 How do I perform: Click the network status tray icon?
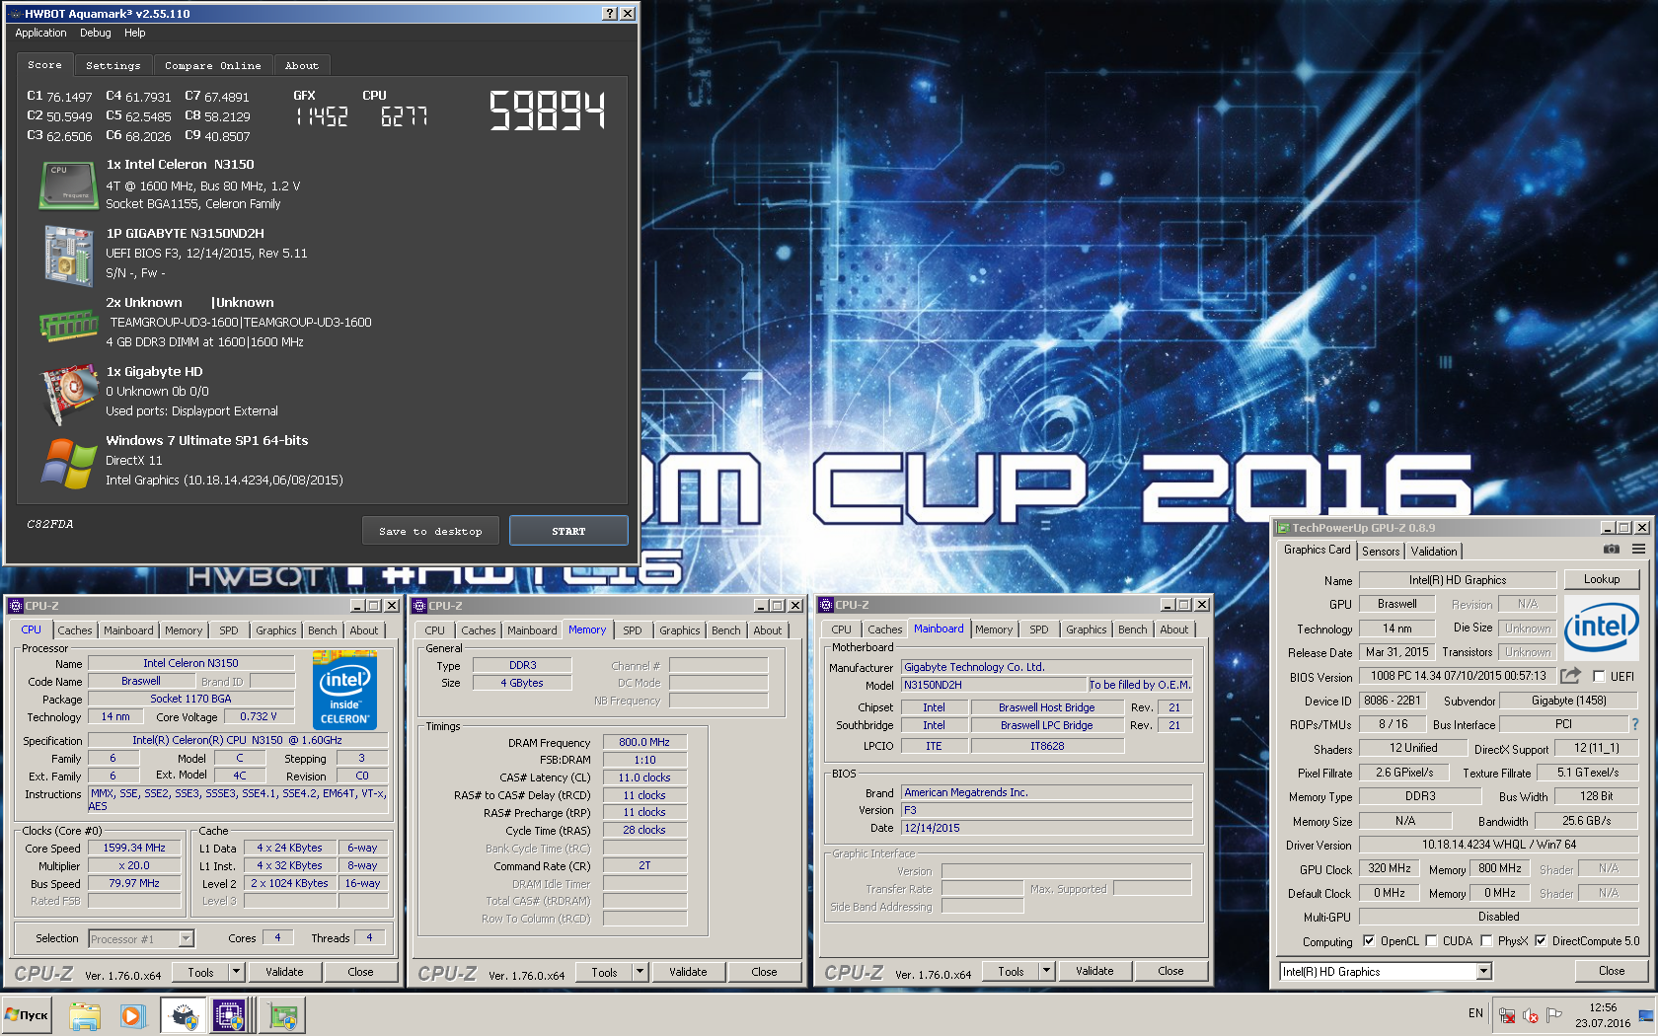pyautogui.click(x=1507, y=1015)
